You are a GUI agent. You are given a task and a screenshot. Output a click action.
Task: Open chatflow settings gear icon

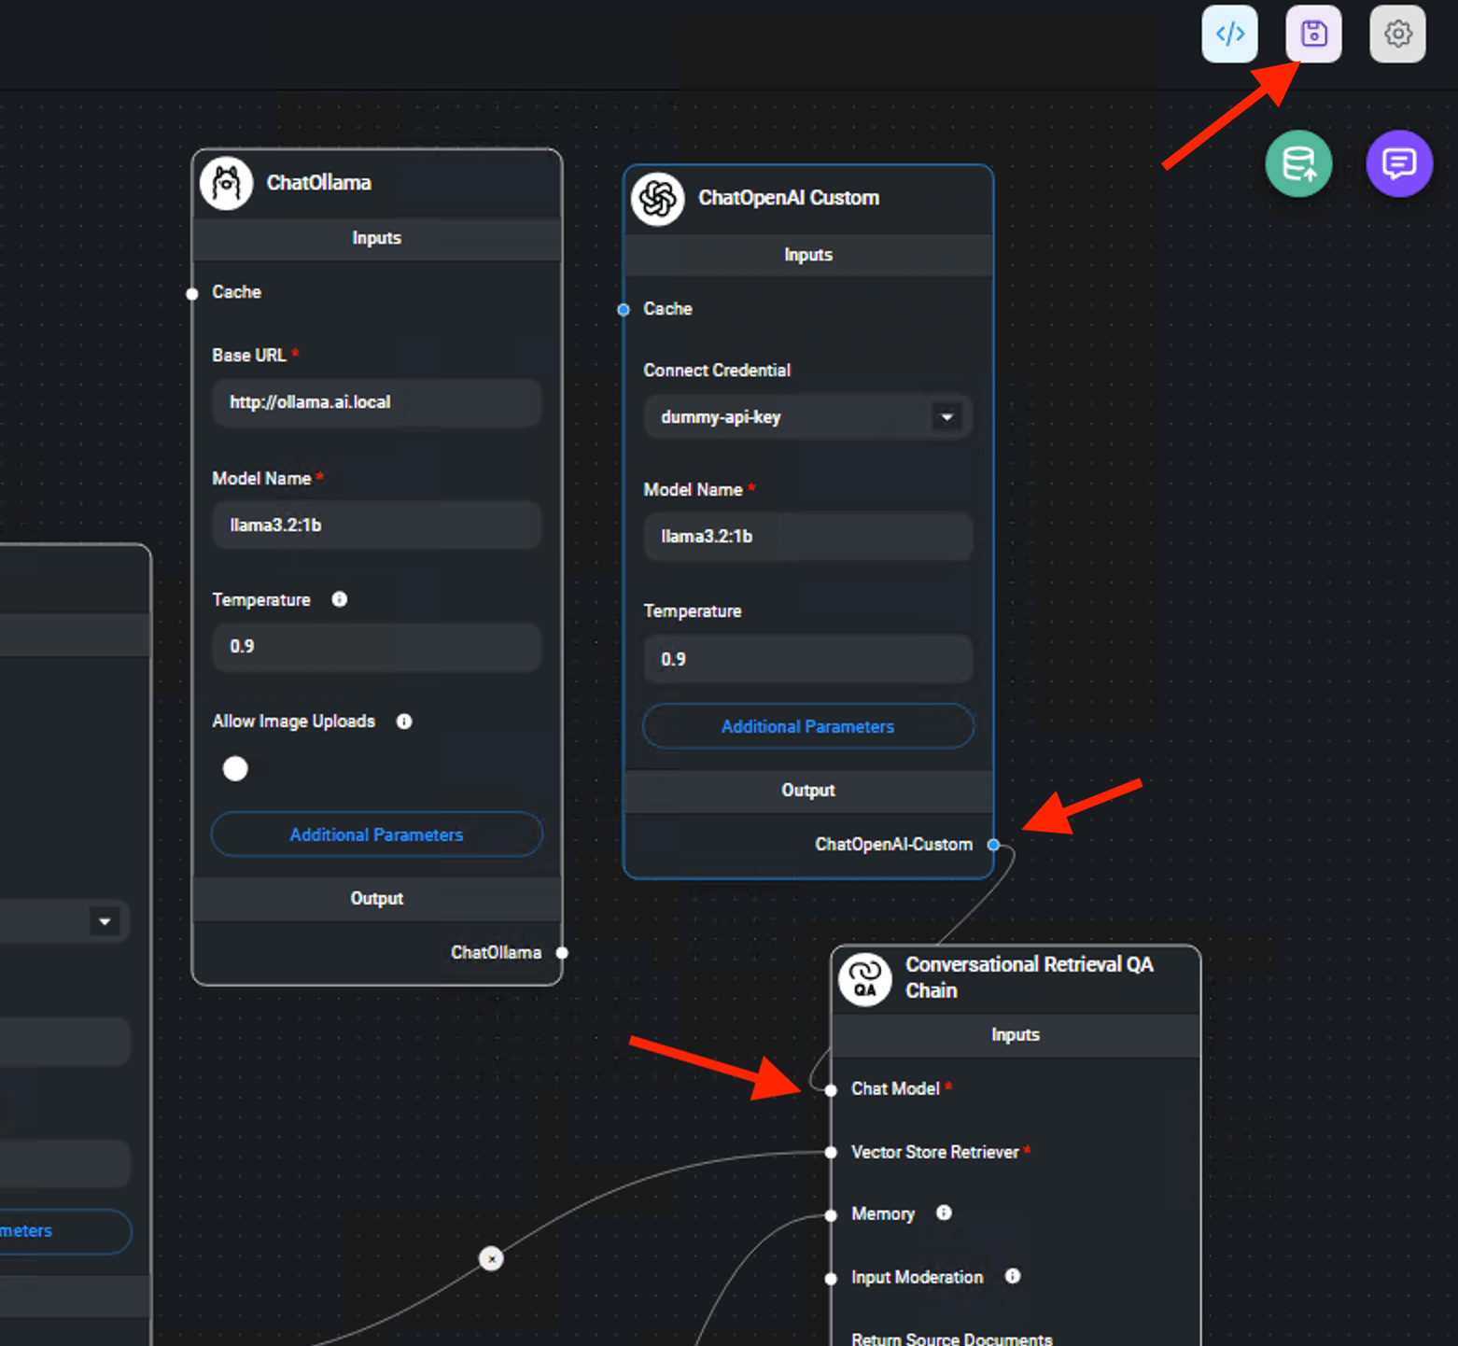[1396, 35]
